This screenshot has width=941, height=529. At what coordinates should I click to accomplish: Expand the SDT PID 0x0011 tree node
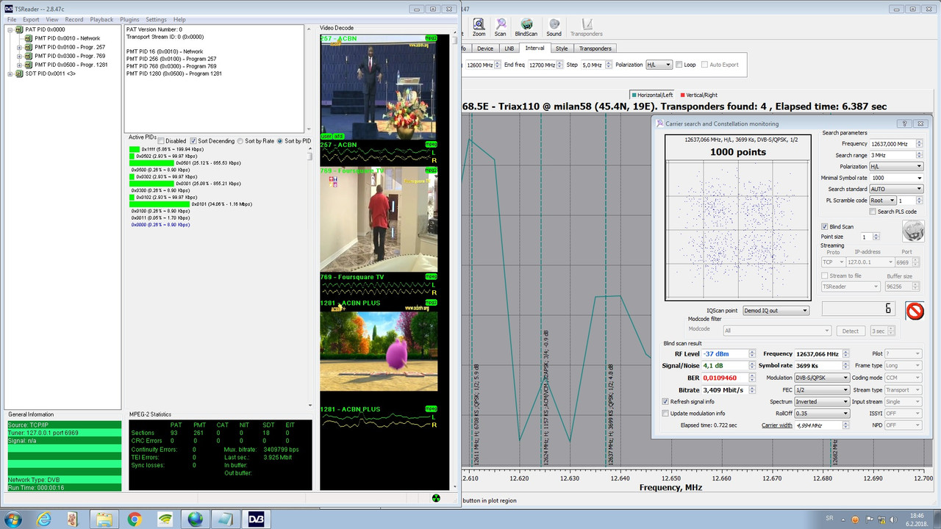point(10,73)
